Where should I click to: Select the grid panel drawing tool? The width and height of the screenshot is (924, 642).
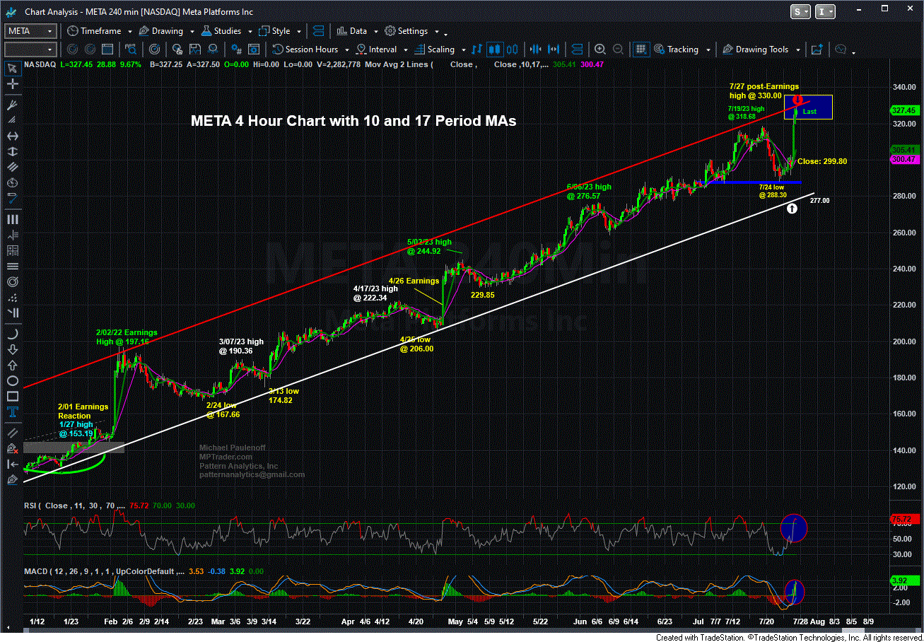point(12,251)
